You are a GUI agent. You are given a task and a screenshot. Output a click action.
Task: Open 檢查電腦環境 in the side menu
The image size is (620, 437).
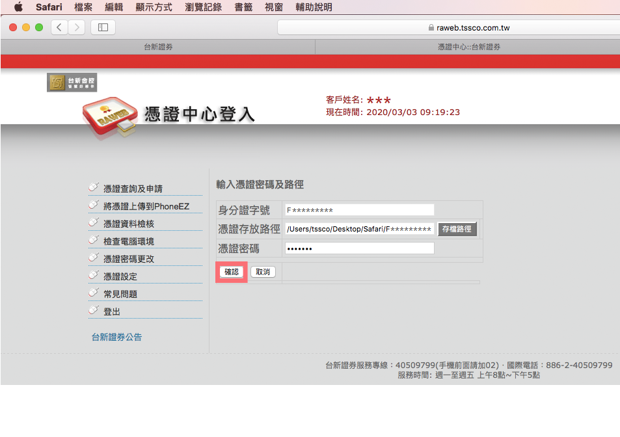[129, 241]
